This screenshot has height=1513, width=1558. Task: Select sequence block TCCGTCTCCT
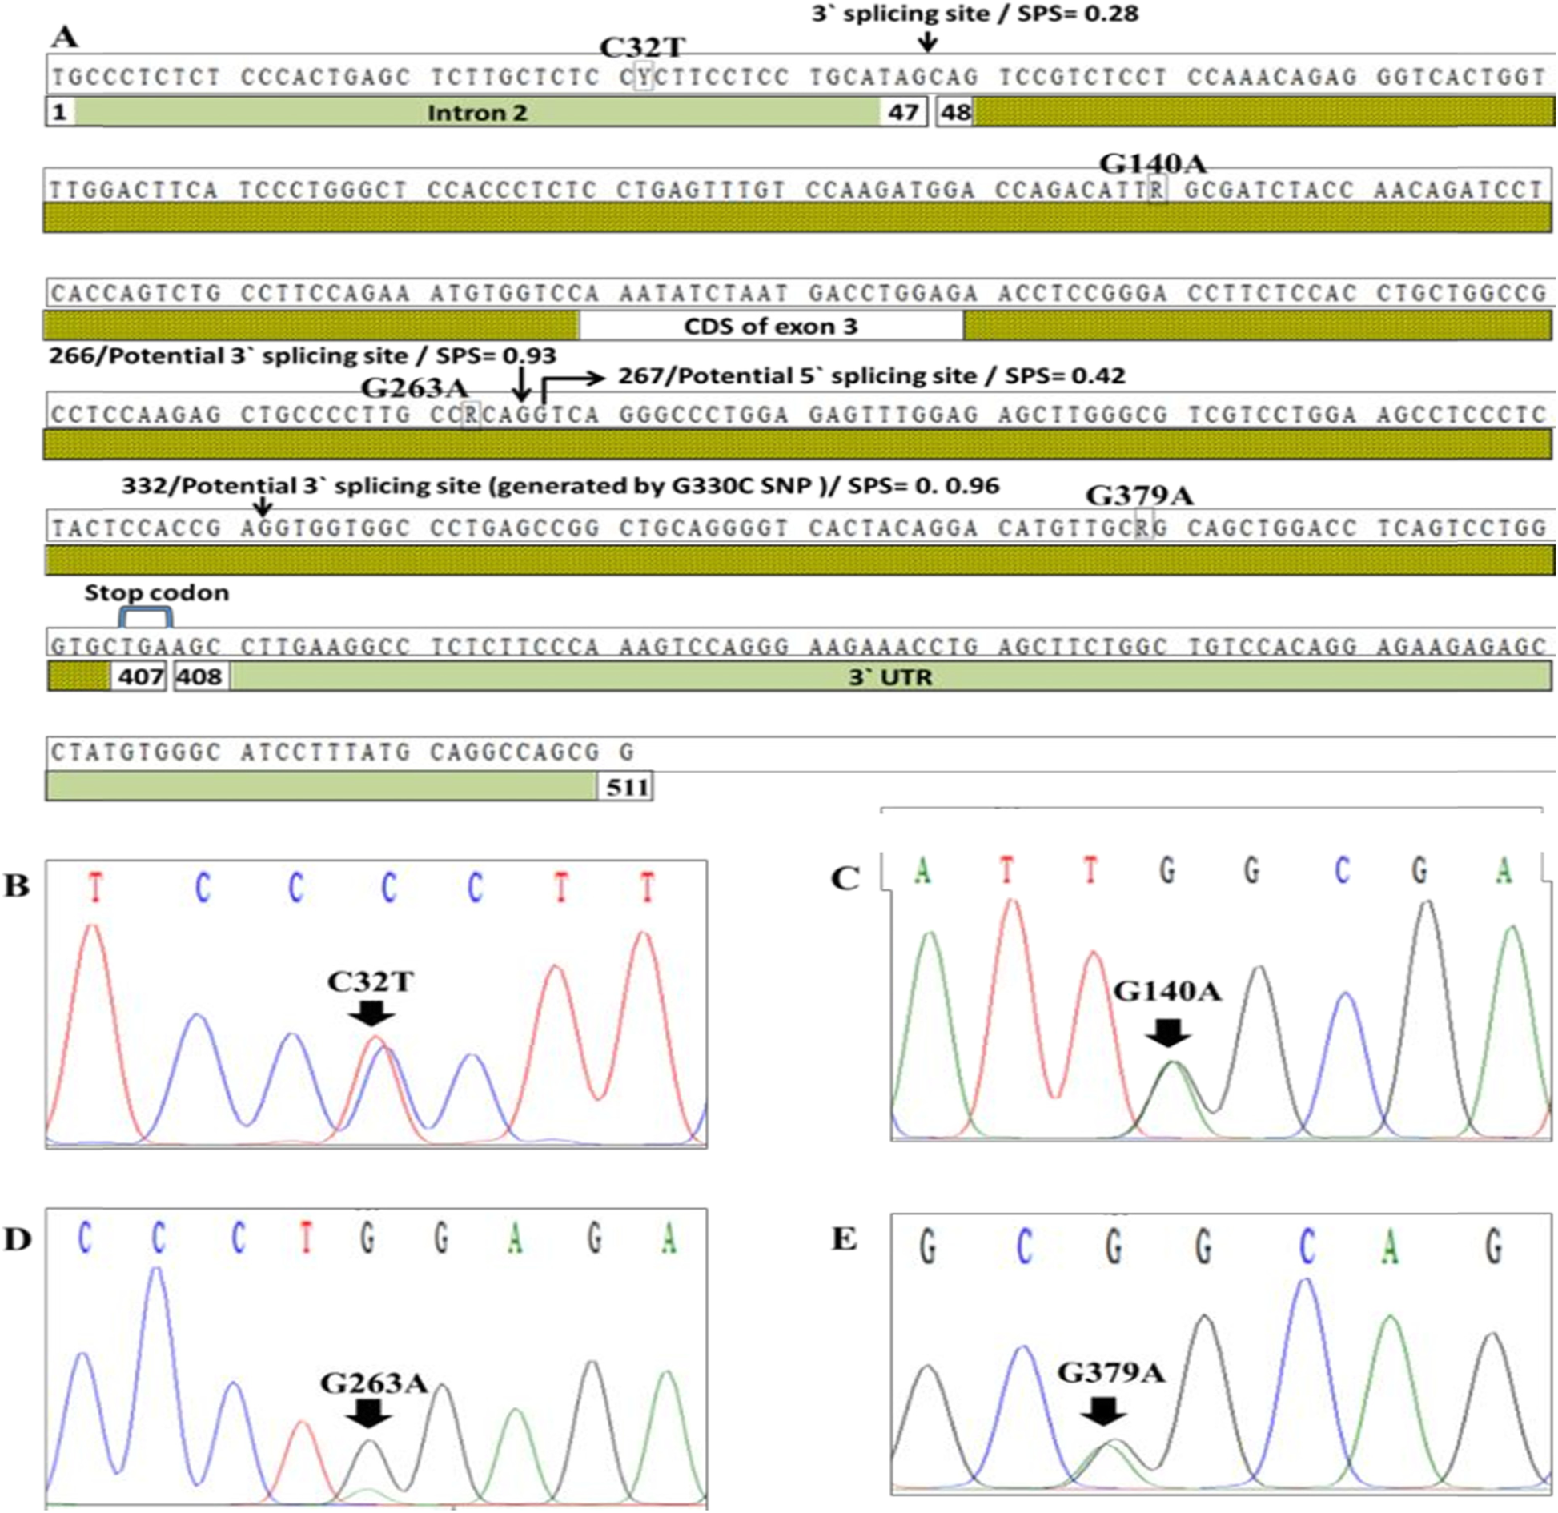1084,77
